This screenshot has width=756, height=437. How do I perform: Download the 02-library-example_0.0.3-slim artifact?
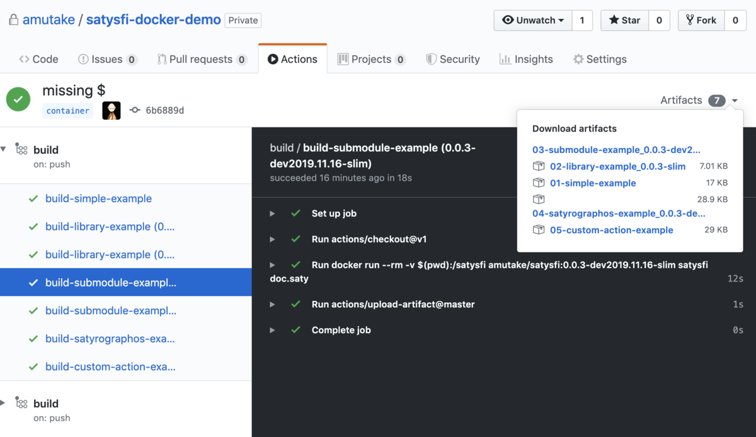coord(617,166)
